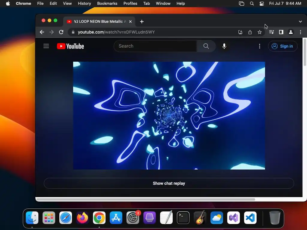Open TextEdit from the Dock
The image size is (307, 230).
166,218
